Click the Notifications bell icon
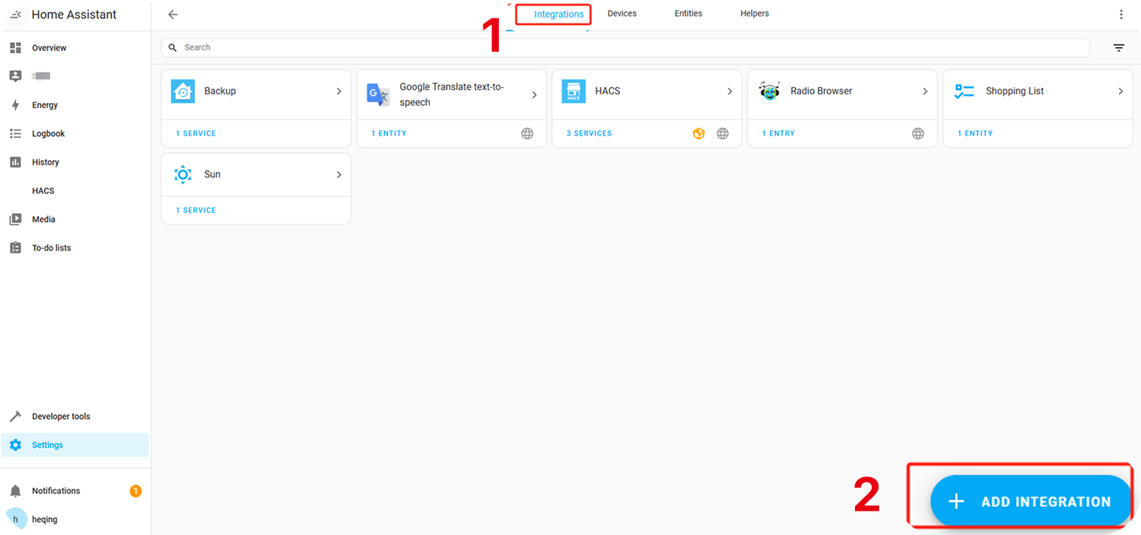The width and height of the screenshot is (1141, 535). tap(15, 491)
